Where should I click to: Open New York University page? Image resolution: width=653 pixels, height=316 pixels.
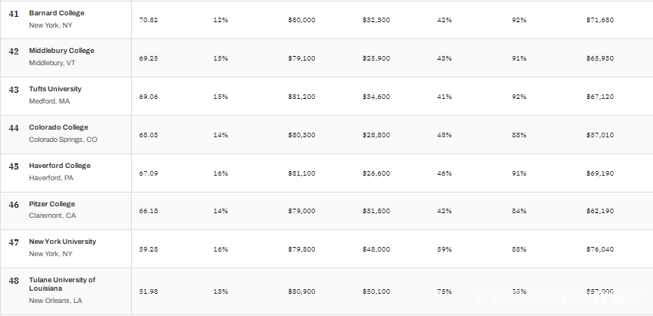coord(63,242)
